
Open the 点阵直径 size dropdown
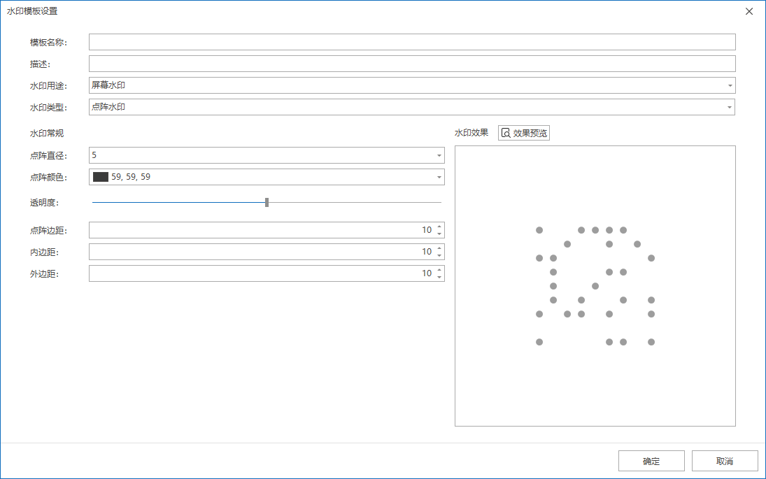click(x=439, y=155)
